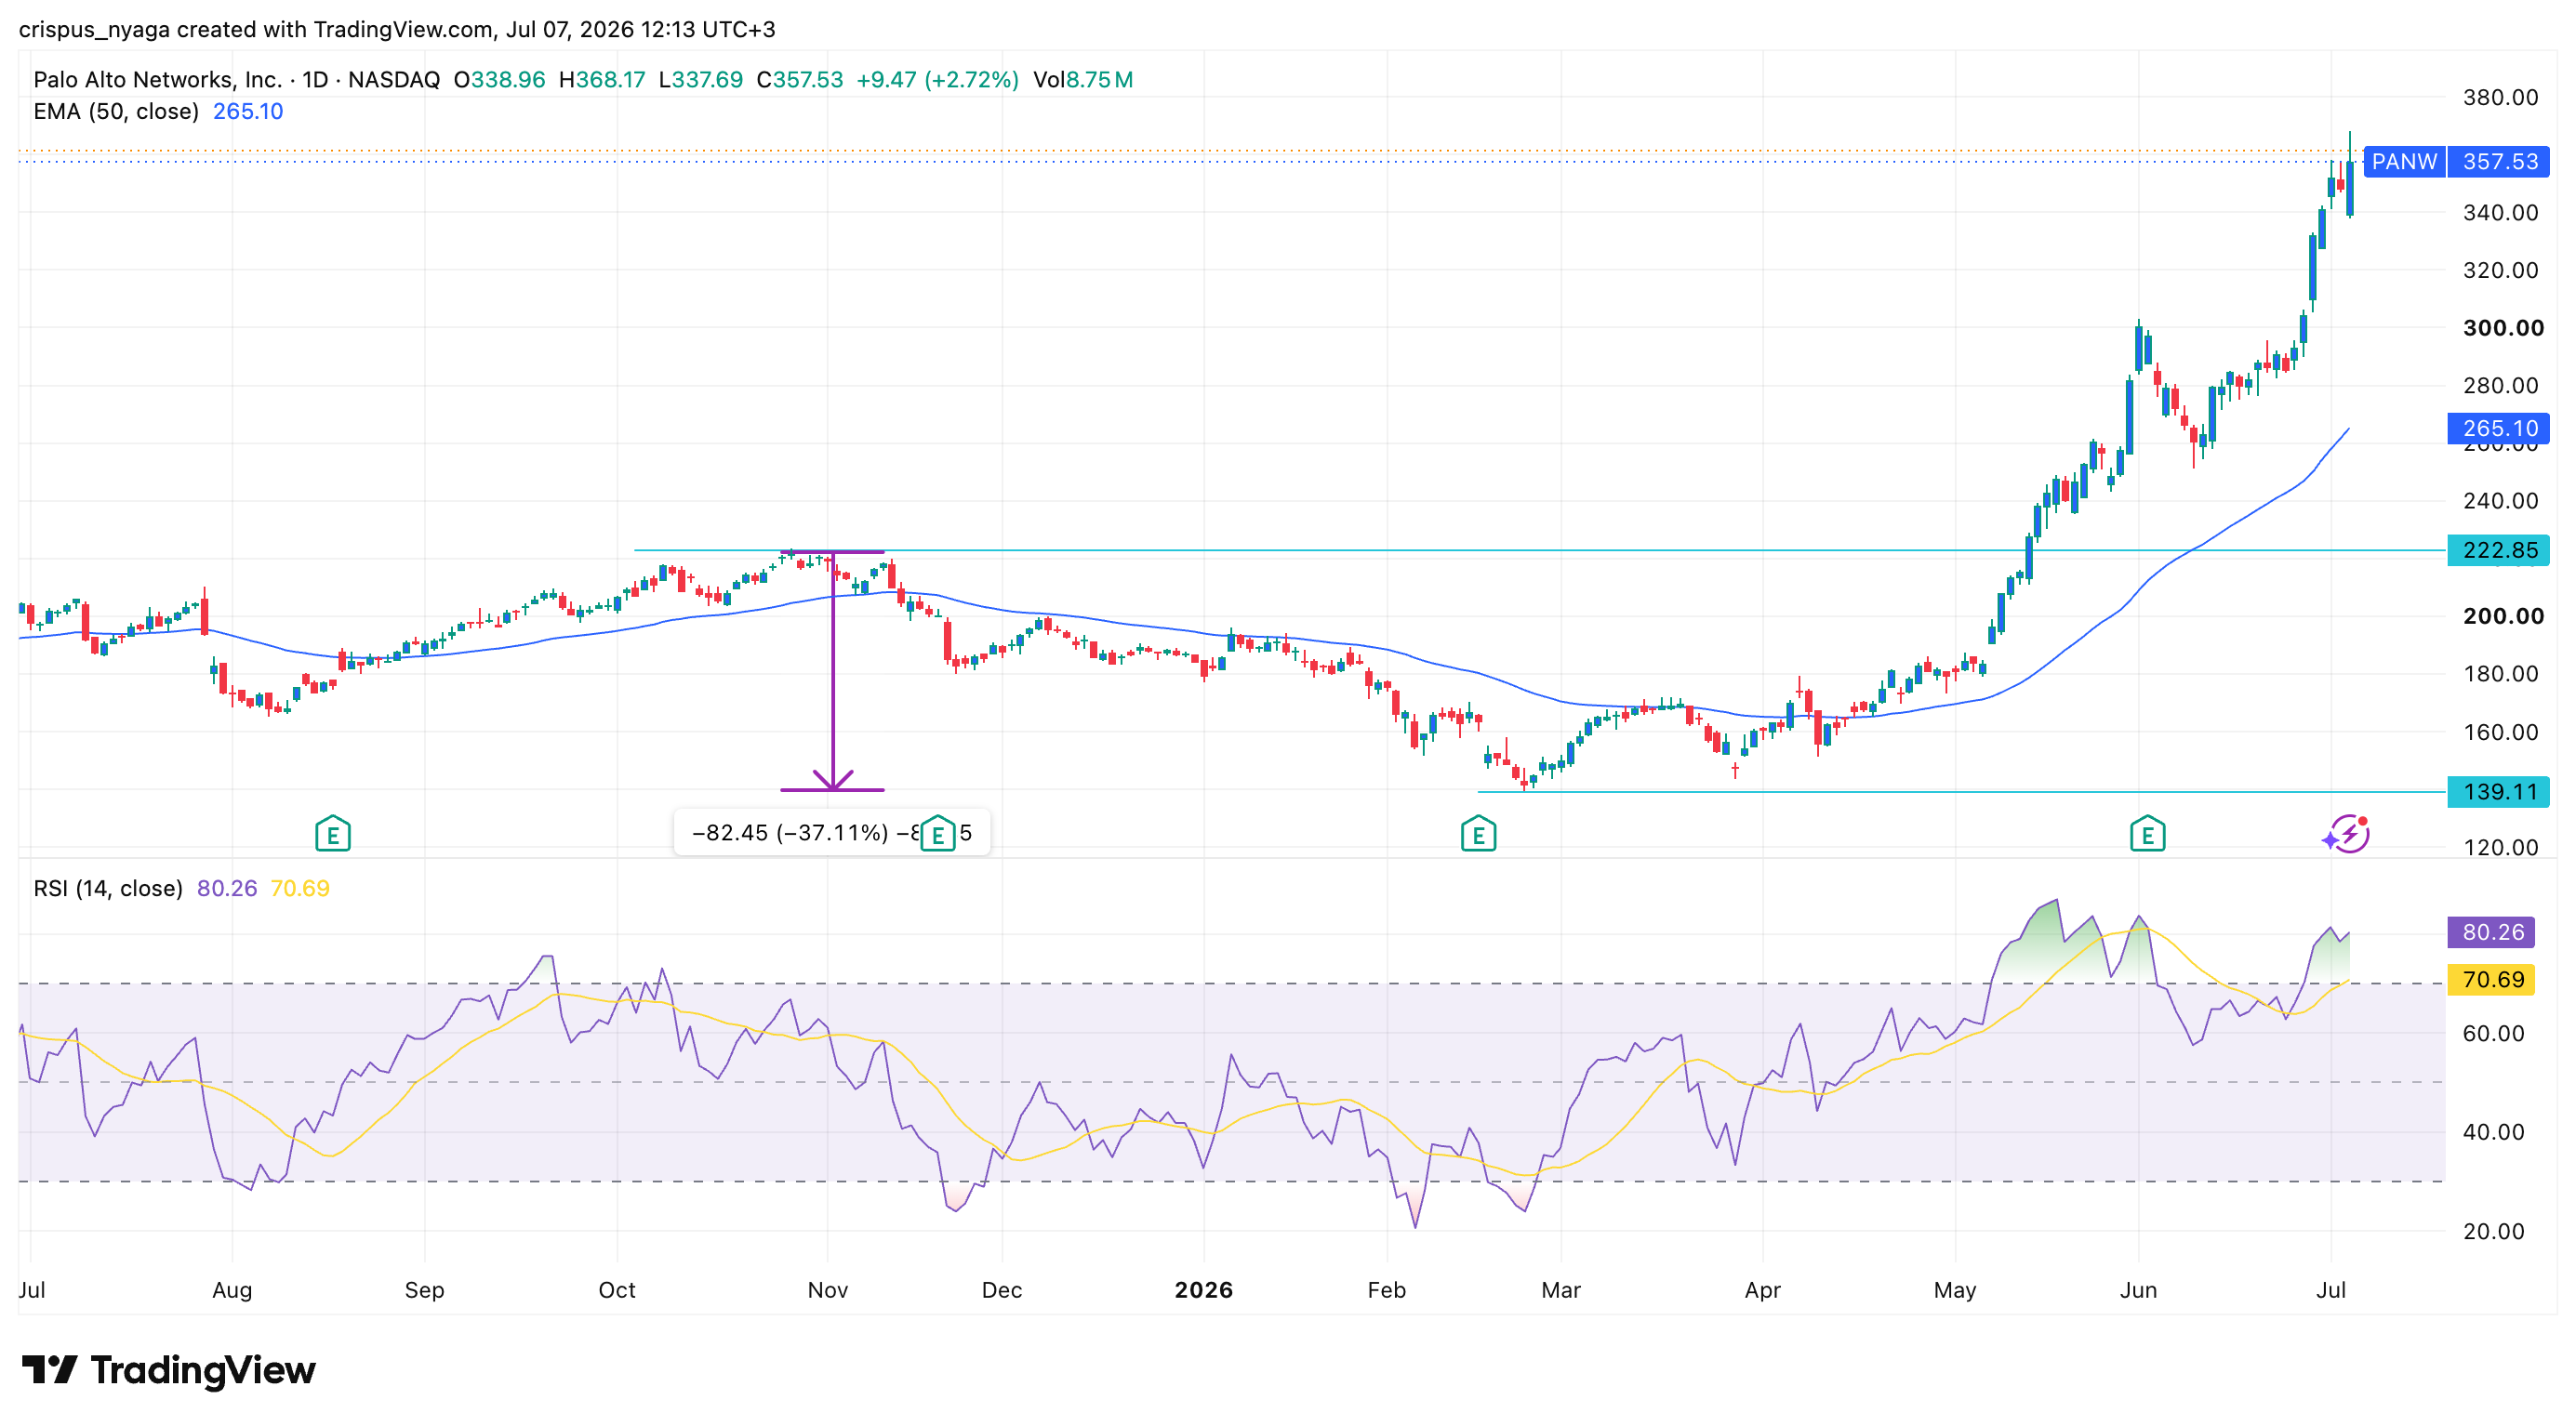This screenshot has width=2576, height=1426.
Task: Click the 1D interval label in header
Action: pyautogui.click(x=315, y=80)
